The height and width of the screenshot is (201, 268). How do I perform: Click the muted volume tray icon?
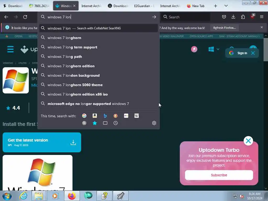(242, 196)
